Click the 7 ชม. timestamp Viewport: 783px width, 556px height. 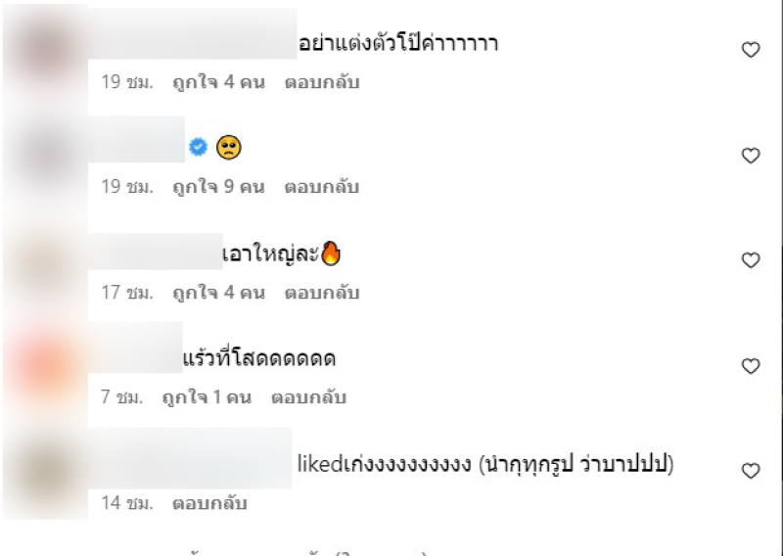coord(121,397)
